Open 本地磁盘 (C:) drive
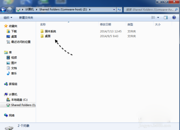Image resolution: width=180 pixels, height=130 pixels. 19,100
